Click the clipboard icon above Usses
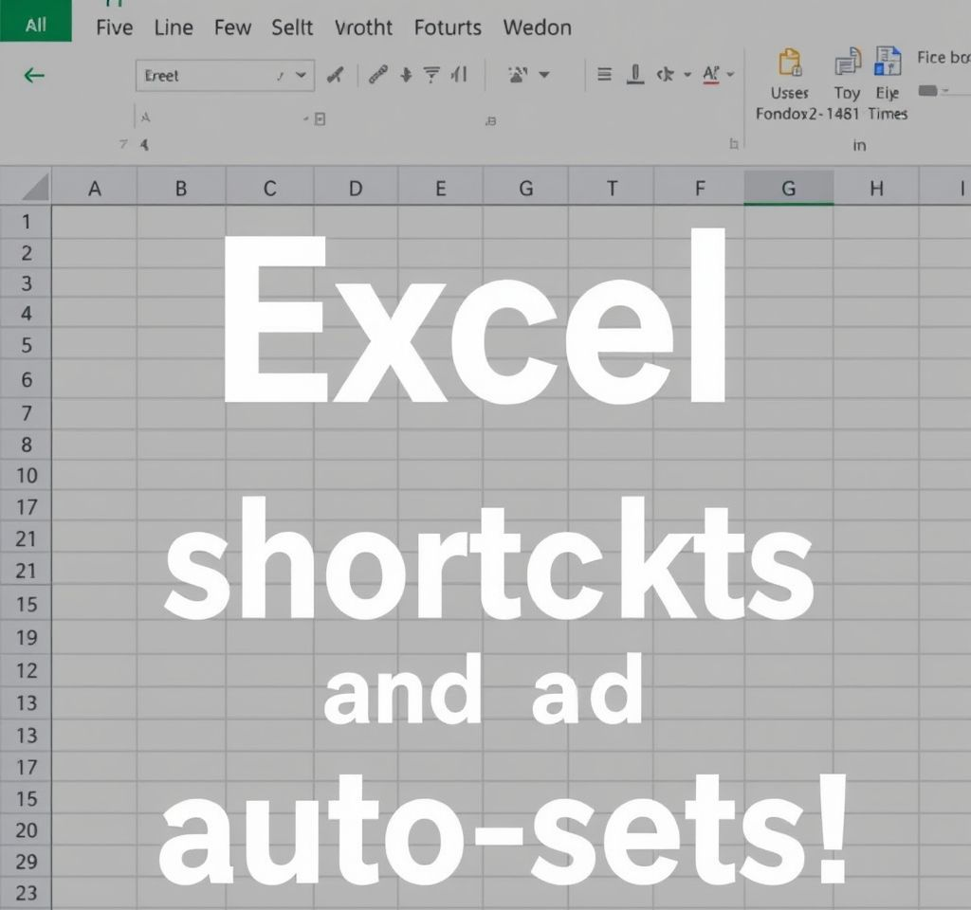 pyautogui.click(x=790, y=62)
